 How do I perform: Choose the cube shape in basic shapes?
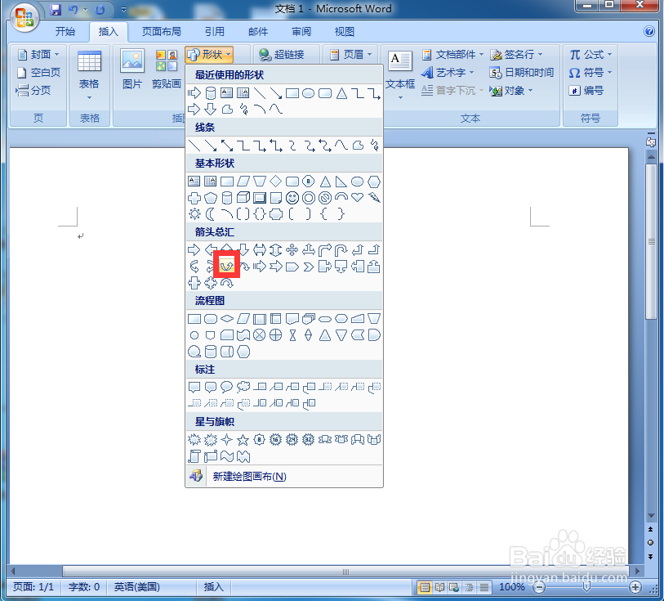(x=243, y=198)
